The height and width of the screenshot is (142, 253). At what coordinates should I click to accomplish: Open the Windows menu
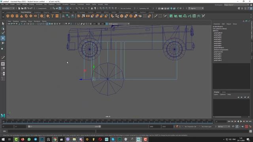(x=39, y=4)
